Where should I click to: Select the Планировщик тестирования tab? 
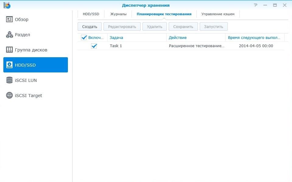(x=164, y=14)
